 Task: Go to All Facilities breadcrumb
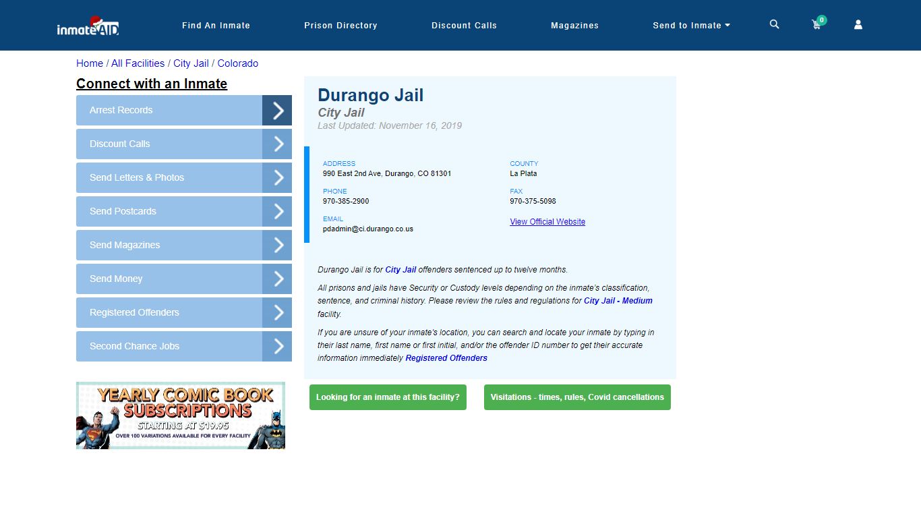click(x=138, y=63)
